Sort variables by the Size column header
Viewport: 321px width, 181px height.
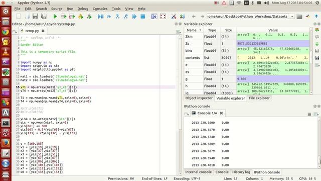coord(228,30)
